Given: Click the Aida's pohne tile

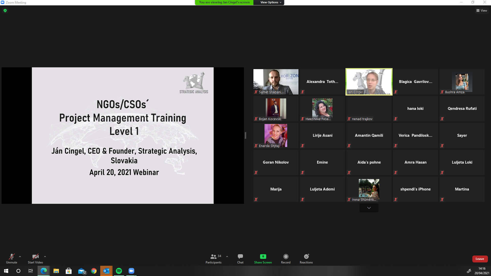Looking at the screenshot, I should pyautogui.click(x=369, y=162).
